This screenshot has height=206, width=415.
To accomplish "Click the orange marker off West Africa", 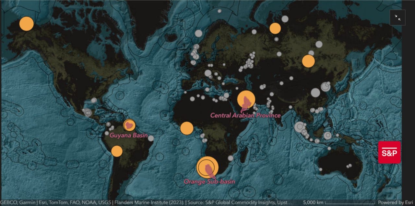I will [187, 128].
